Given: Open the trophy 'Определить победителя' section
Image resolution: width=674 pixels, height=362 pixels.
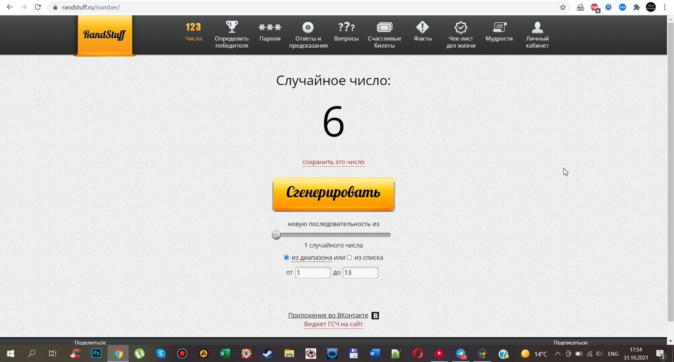Looking at the screenshot, I should [232, 28].
